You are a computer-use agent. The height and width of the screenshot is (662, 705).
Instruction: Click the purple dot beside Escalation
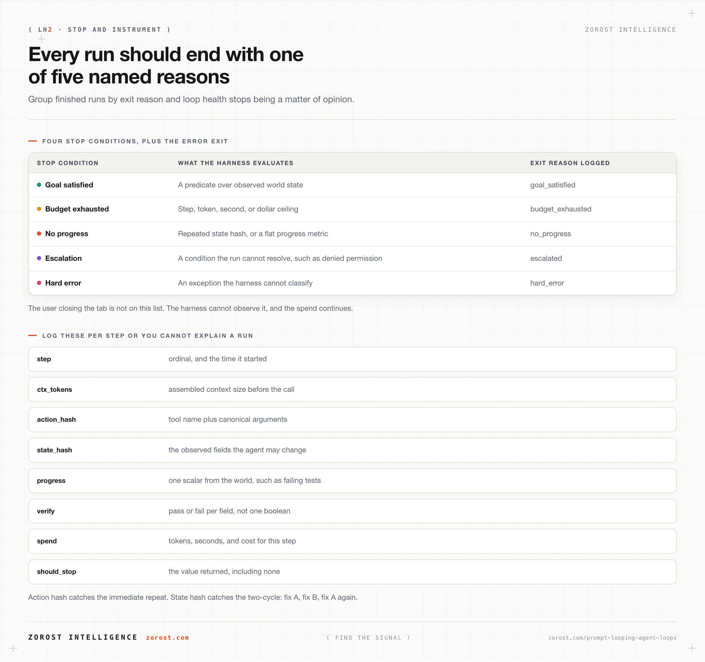click(x=39, y=258)
